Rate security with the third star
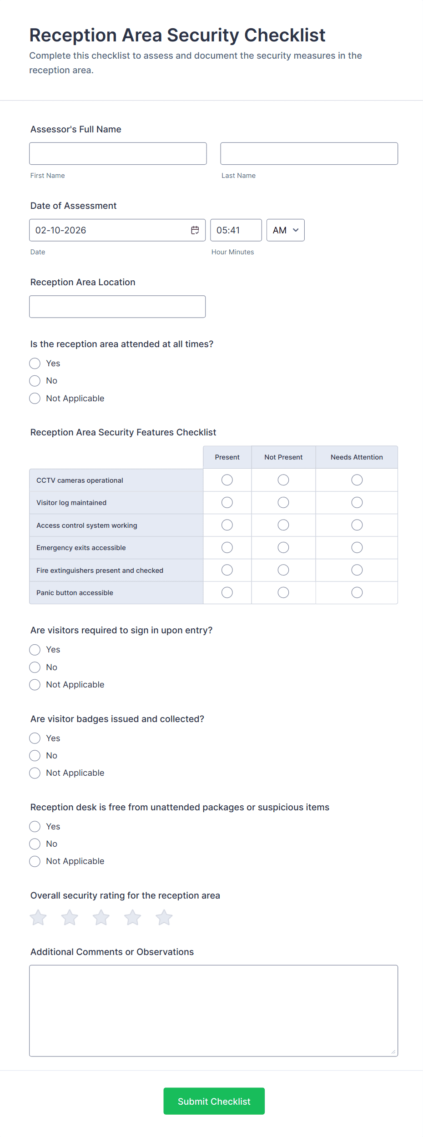423x1137 pixels. [101, 917]
